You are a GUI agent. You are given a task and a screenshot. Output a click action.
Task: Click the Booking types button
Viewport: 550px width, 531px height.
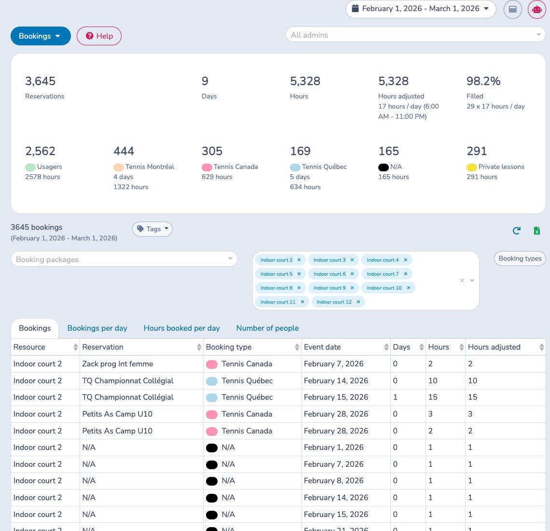pos(520,258)
